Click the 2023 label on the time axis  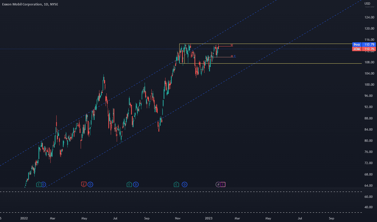[x=208, y=218]
